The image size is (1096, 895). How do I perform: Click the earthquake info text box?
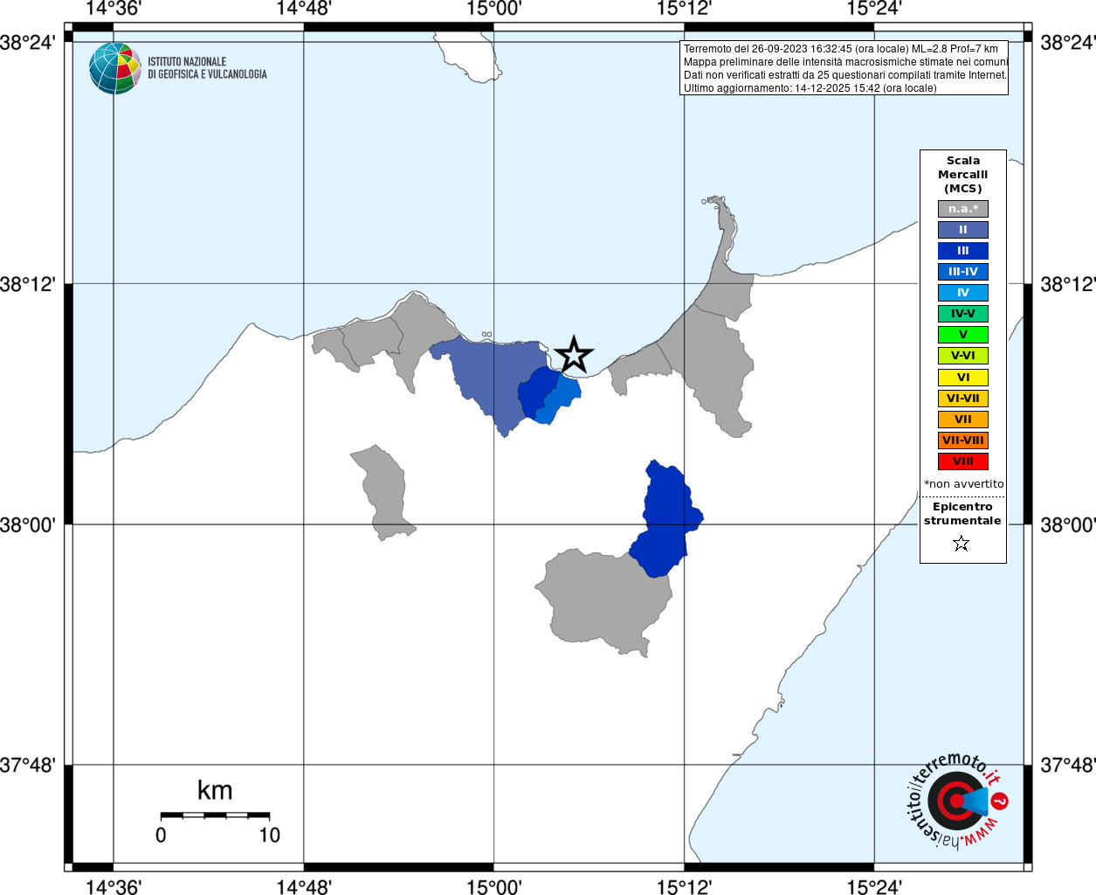pyautogui.click(x=844, y=68)
